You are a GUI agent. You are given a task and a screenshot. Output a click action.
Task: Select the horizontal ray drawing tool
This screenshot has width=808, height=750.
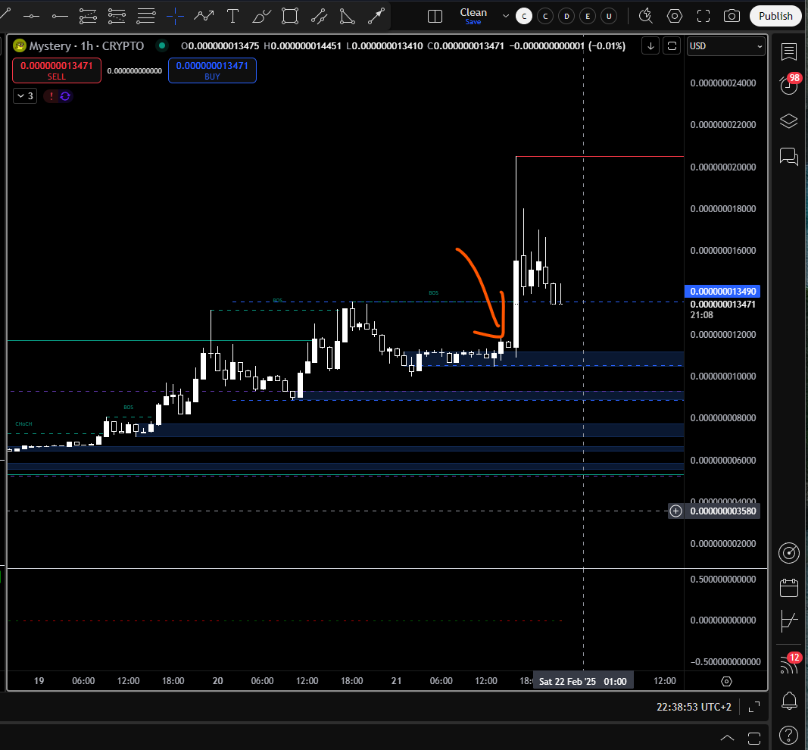coord(61,17)
